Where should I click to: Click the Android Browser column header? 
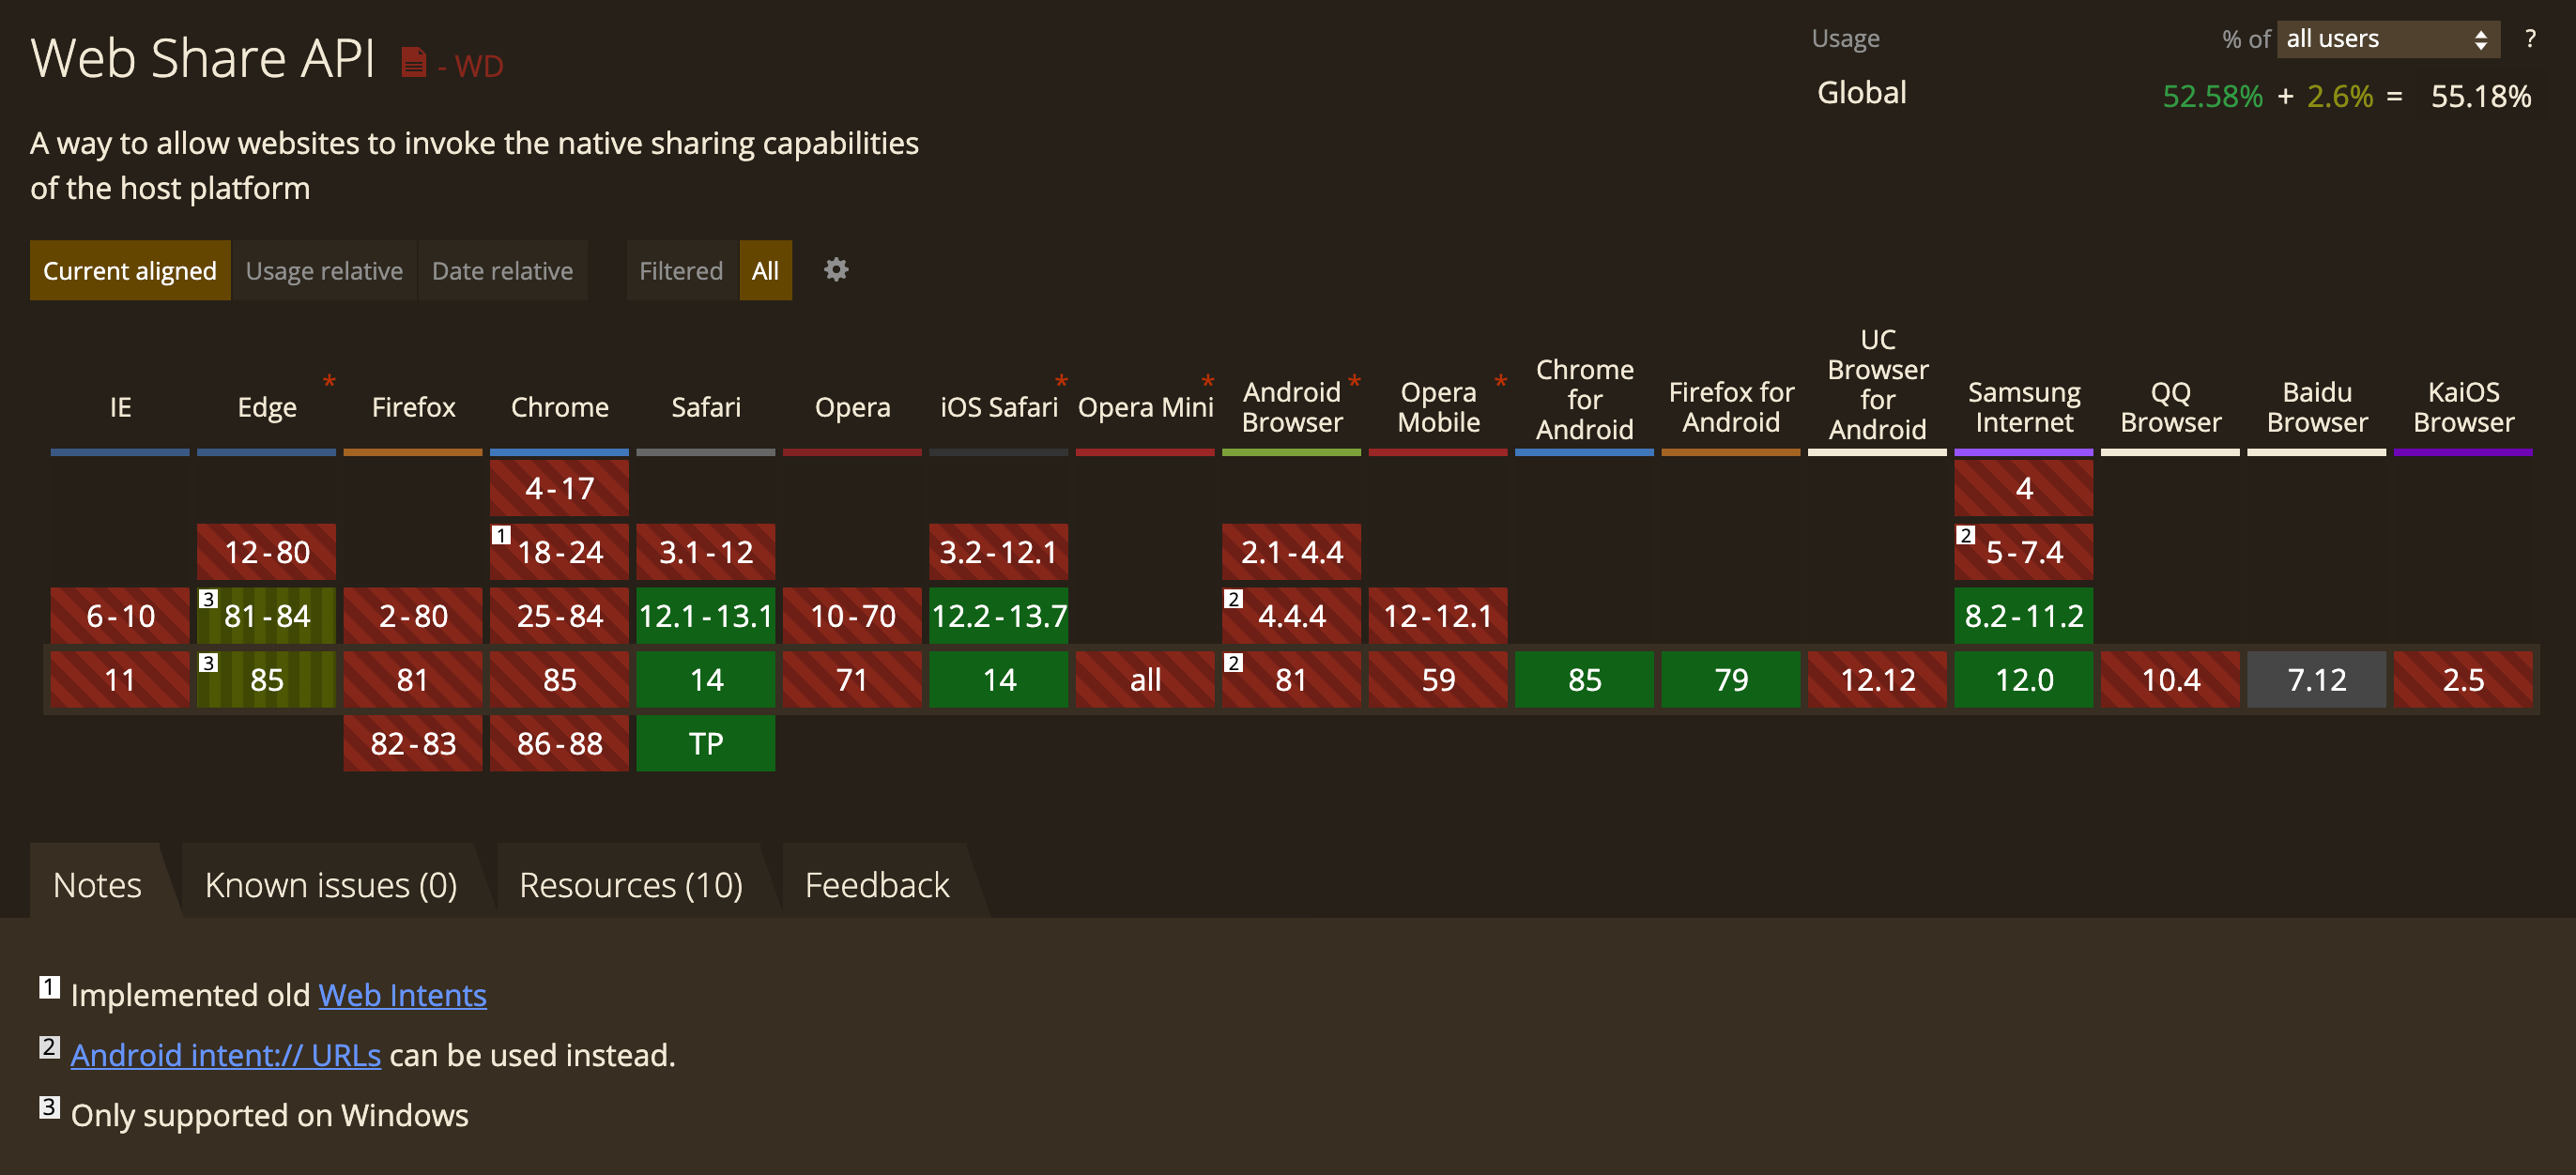[x=1292, y=407]
